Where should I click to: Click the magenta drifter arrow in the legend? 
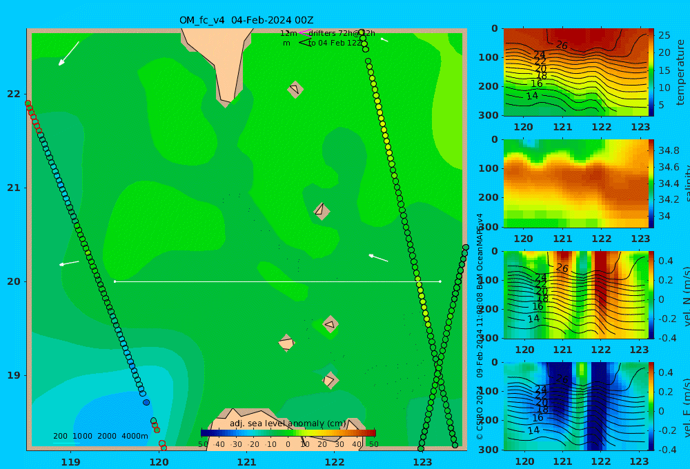[x=304, y=33]
